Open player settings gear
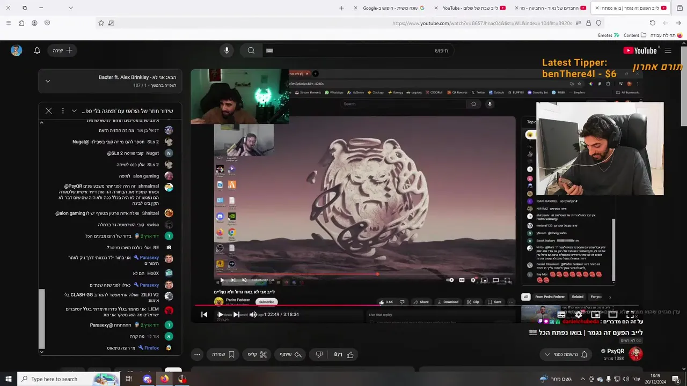687x386 pixels. [579, 315]
